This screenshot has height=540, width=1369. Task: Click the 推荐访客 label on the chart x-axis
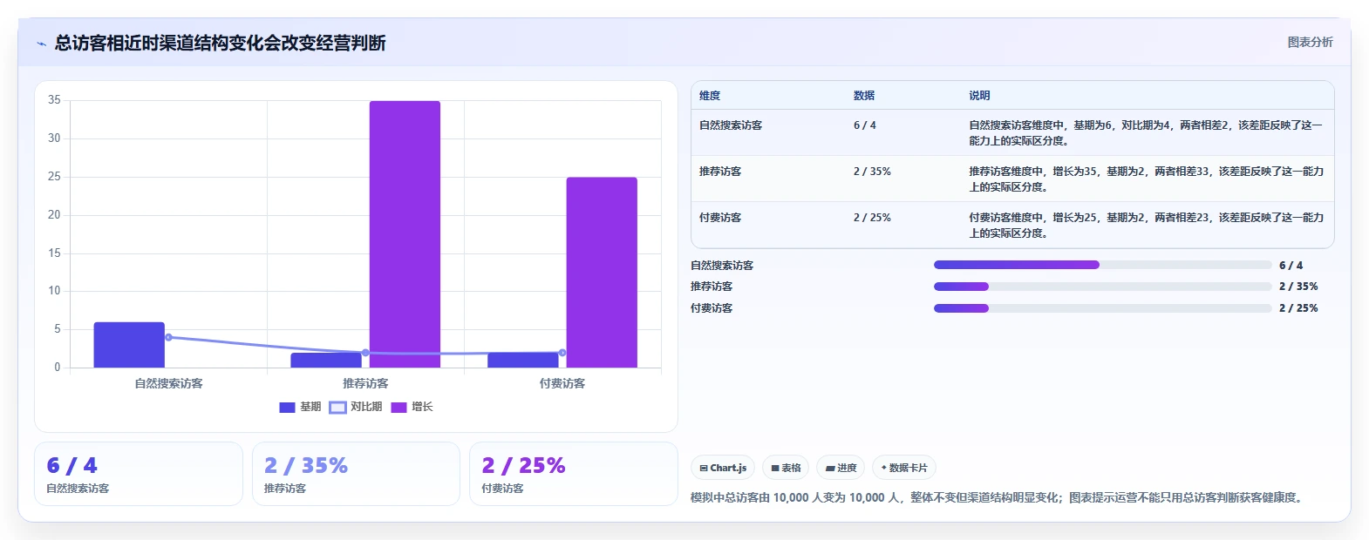point(365,383)
